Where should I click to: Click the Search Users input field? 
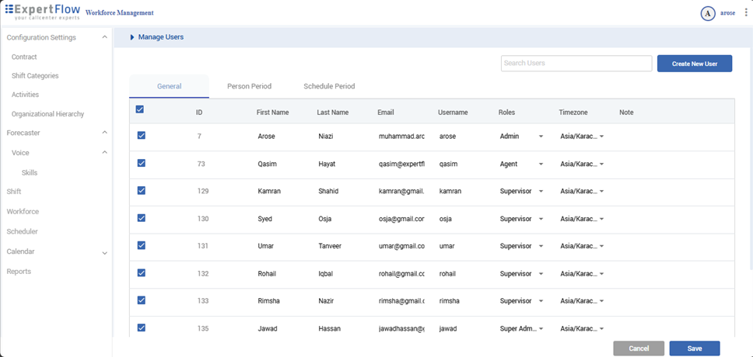576,64
